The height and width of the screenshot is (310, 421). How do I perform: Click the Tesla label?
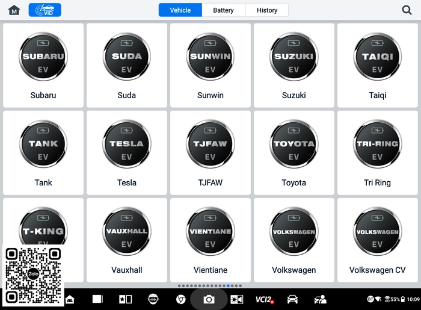[127, 182]
